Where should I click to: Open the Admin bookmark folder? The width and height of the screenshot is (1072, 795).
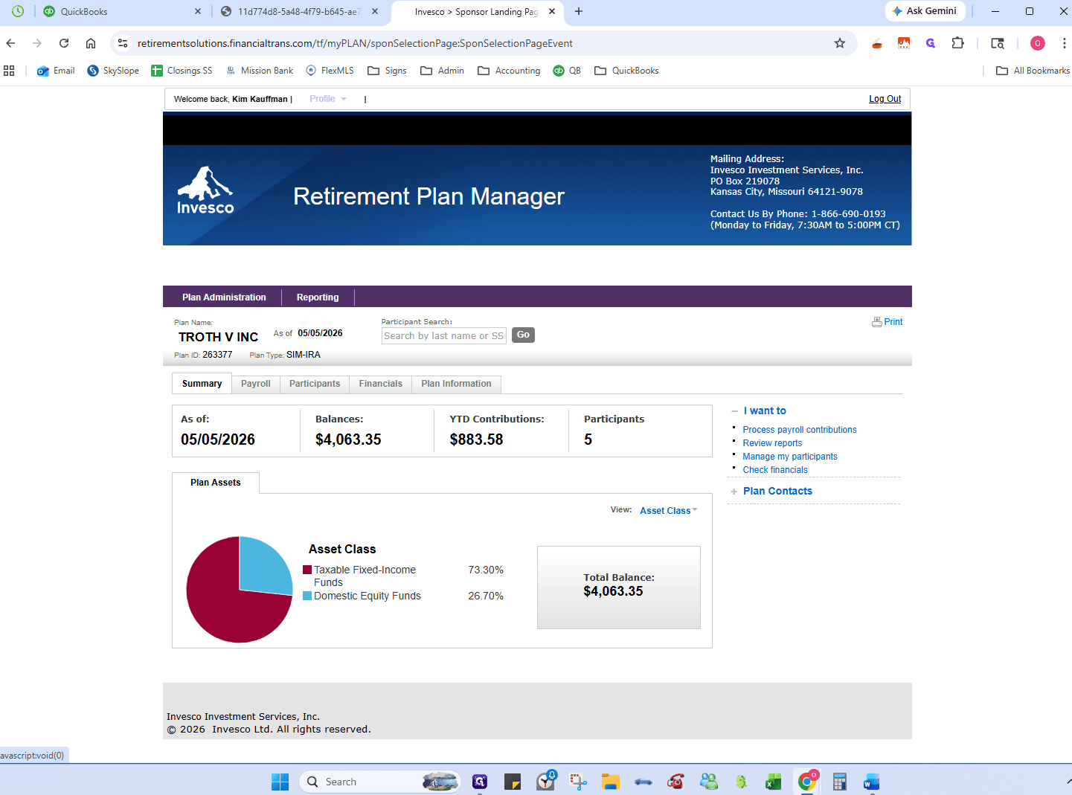pos(442,71)
